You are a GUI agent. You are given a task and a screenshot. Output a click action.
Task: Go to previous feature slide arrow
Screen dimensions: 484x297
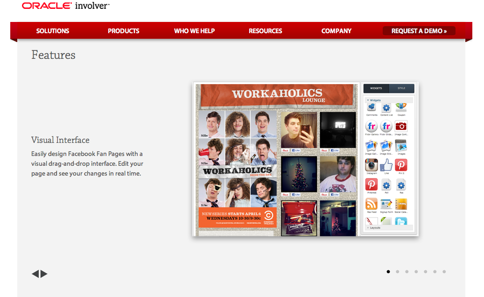tap(35, 274)
